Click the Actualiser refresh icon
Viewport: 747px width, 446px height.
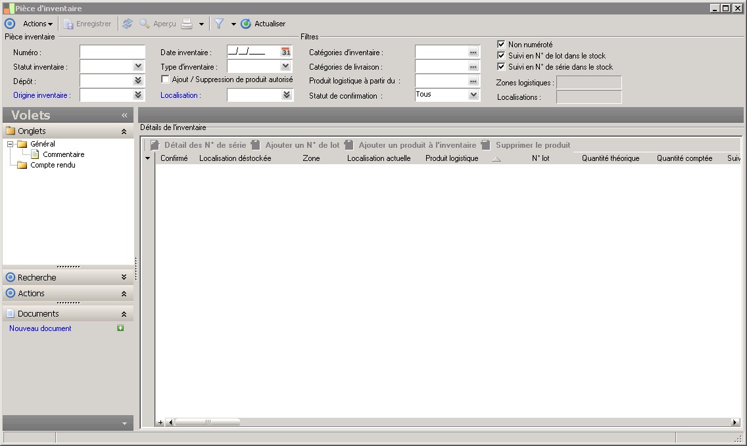point(246,24)
